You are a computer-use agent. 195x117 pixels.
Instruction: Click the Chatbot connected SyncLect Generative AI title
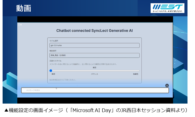(95, 31)
